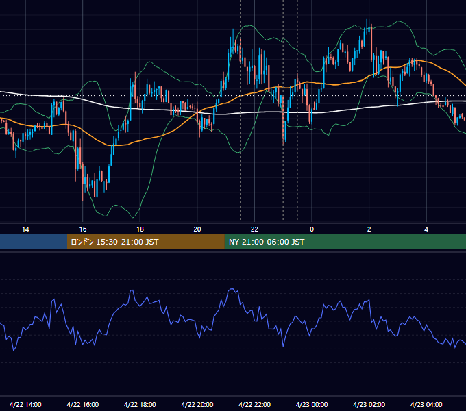This screenshot has width=466, height=411.
Task: Click the 4/22 22:00 time label
Action: pos(254,404)
